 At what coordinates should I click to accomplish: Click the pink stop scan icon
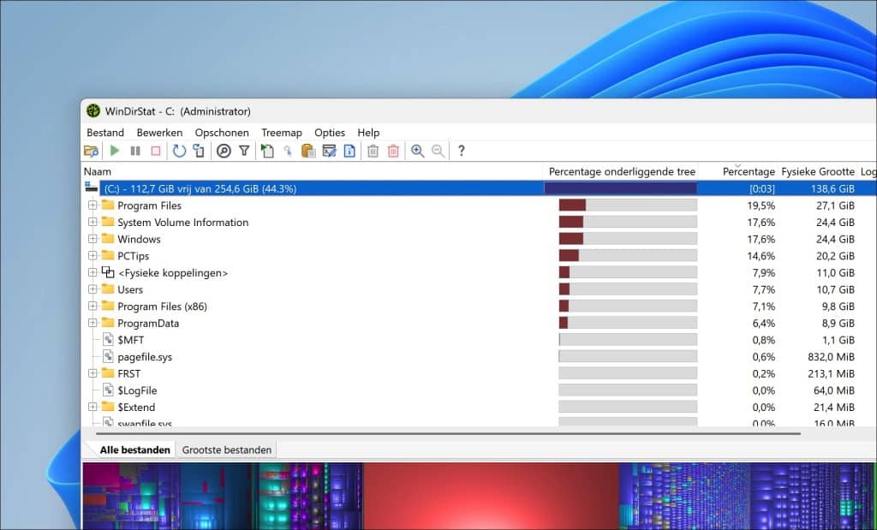[x=156, y=151]
